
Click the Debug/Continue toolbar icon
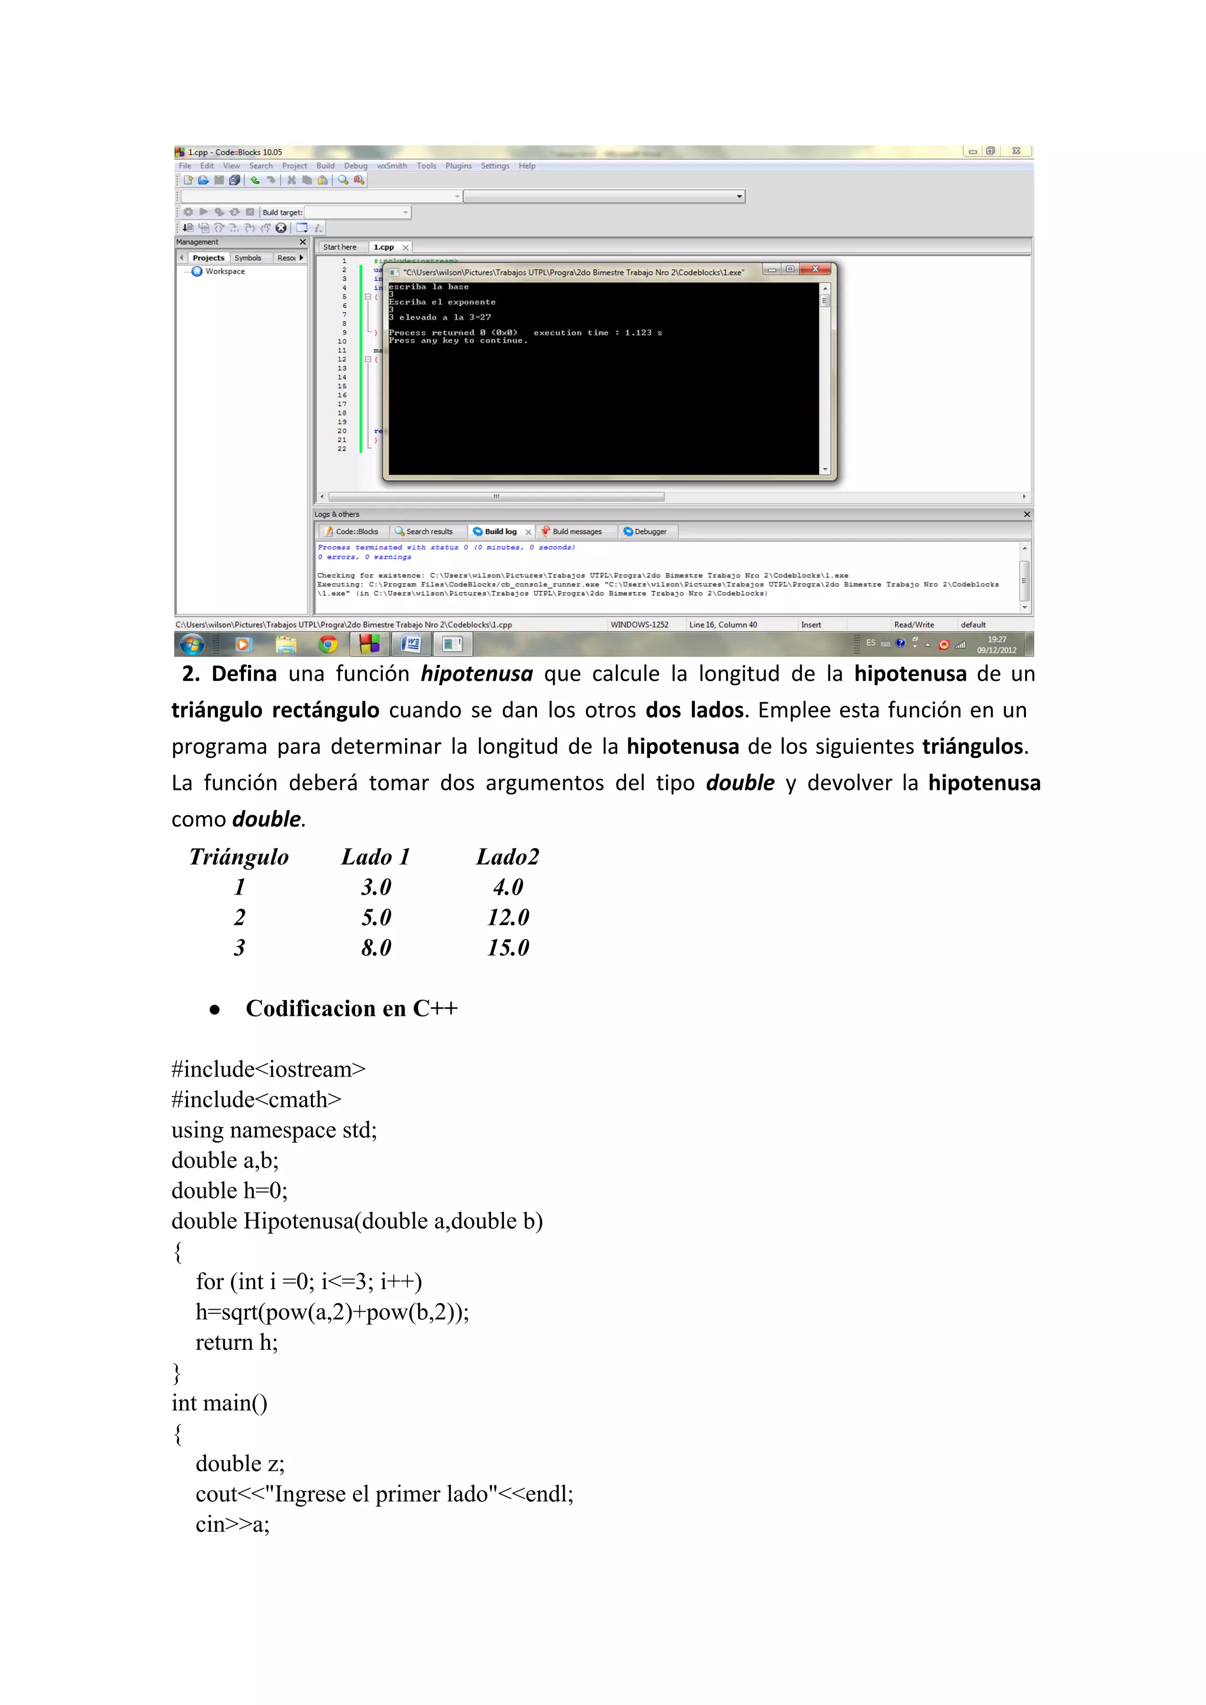tap(188, 228)
